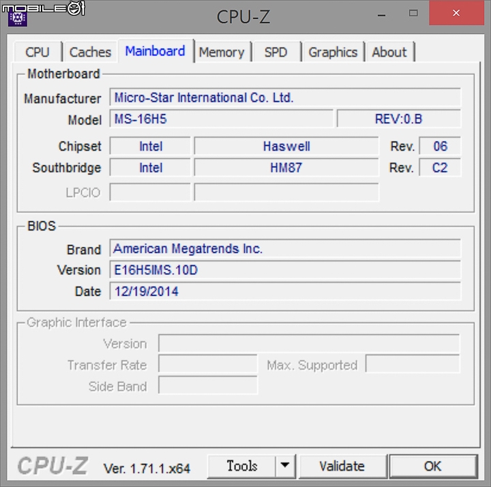Click the Model field MS-16H5
This screenshot has width=491, height=487.
click(x=221, y=119)
